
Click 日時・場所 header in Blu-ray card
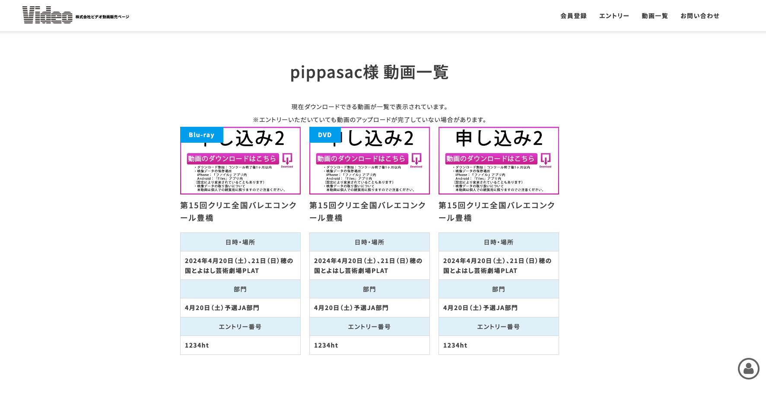tap(240, 242)
